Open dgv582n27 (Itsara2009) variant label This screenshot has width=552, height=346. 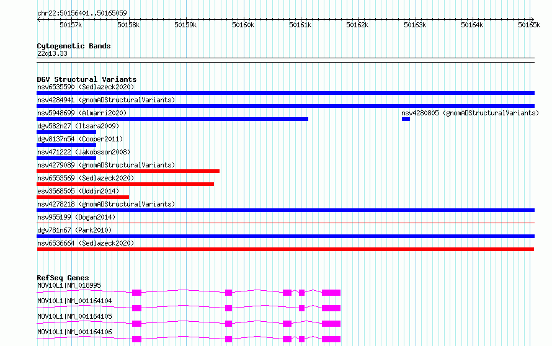(x=78, y=126)
